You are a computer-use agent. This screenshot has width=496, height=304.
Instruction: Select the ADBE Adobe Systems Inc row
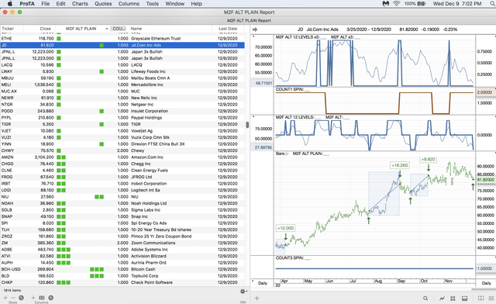122,250
